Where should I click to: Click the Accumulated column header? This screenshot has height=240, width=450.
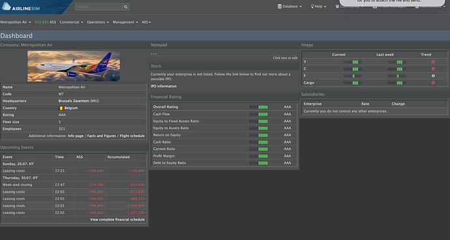click(x=119, y=157)
